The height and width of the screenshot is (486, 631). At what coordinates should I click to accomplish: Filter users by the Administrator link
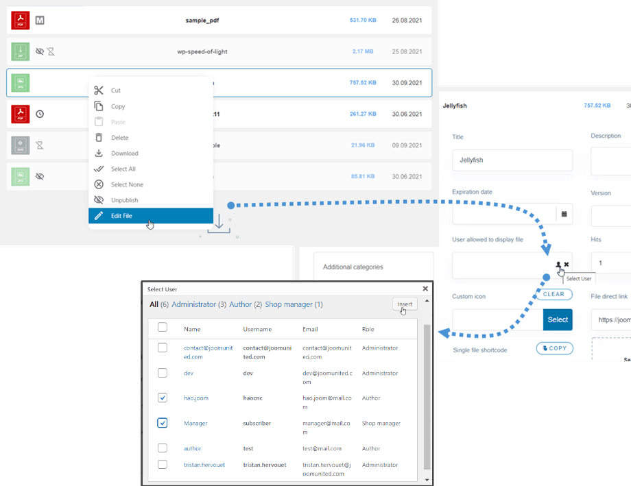tap(193, 304)
